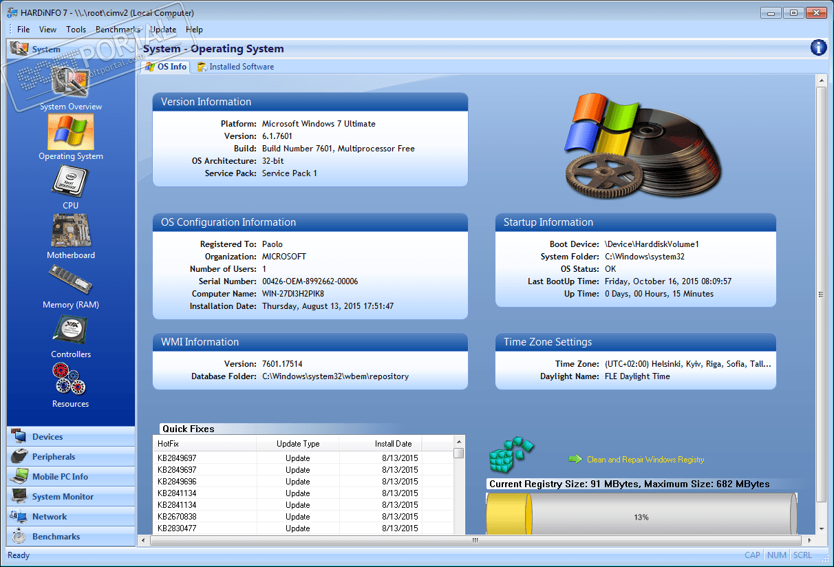Click the main panel scroll up arrow
Image resolution: width=834 pixels, height=567 pixels.
[x=820, y=80]
